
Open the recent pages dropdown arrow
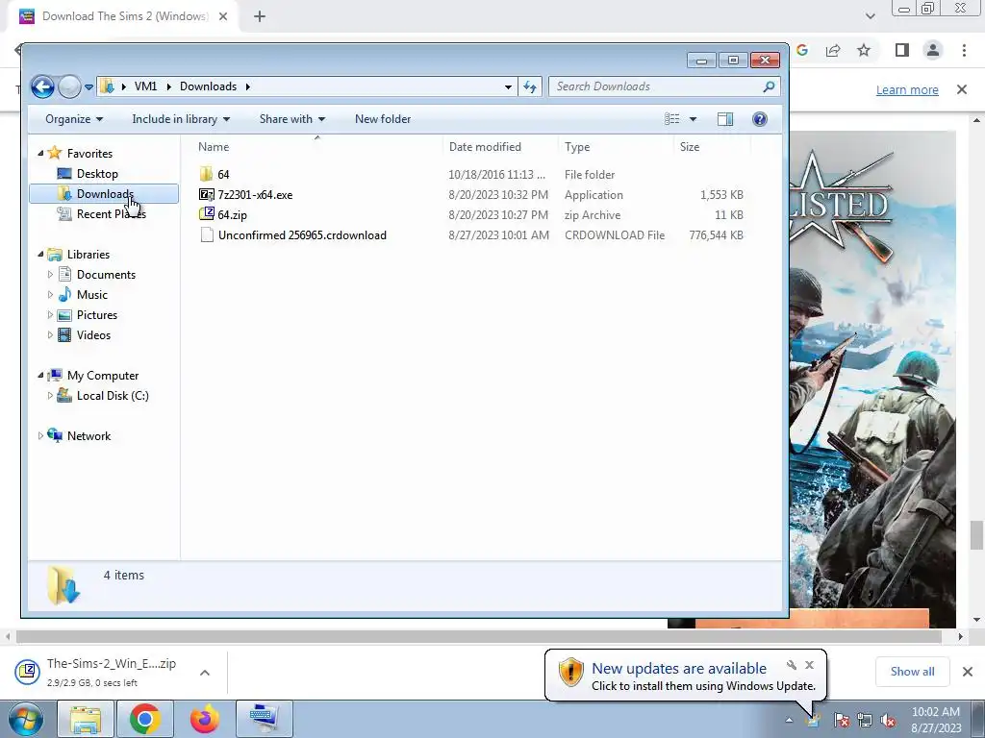click(88, 87)
